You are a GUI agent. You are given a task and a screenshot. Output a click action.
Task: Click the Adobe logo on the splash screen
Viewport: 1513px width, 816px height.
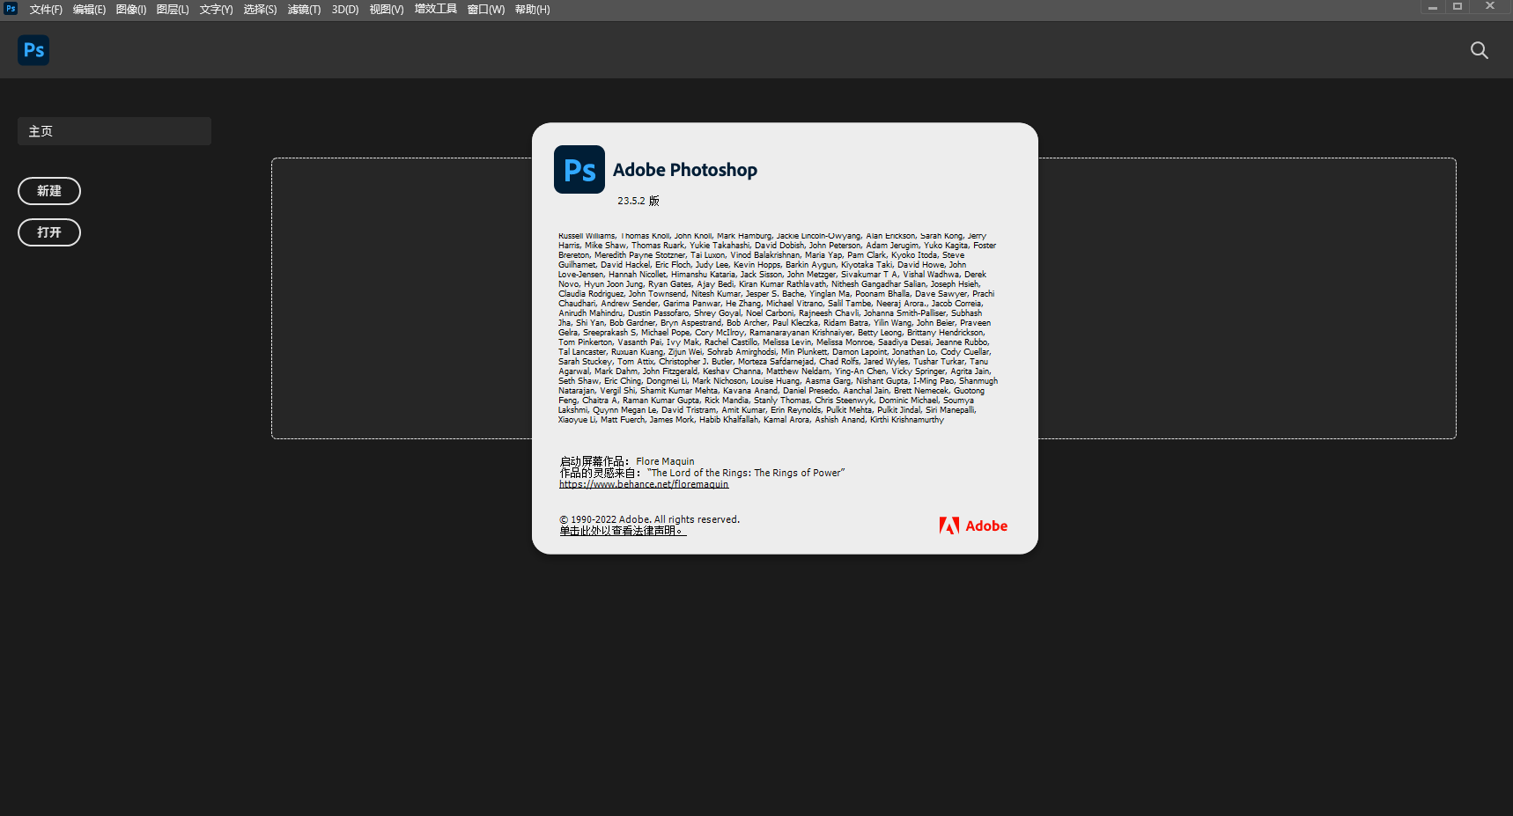(x=972, y=526)
